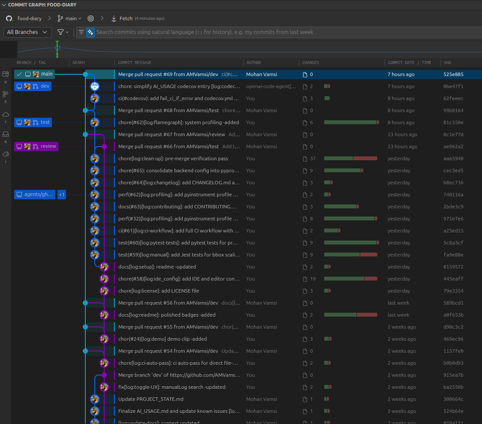Click the green marker on the minimap timeline
482x424 pixels.
point(57,49)
